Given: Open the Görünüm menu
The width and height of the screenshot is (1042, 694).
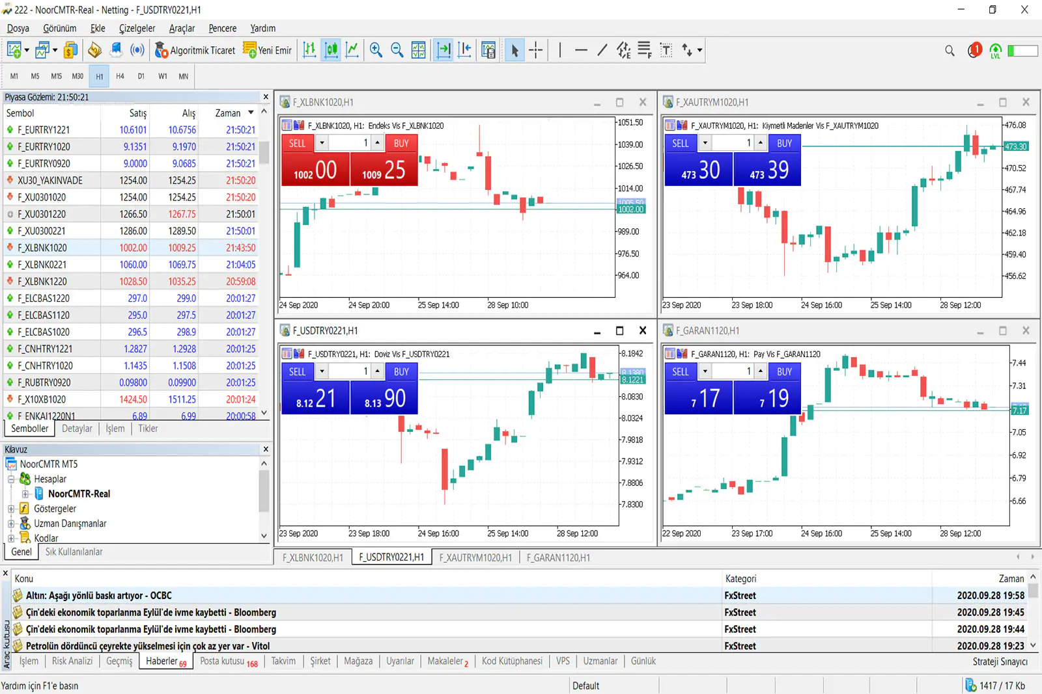Looking at the screenshot, I should click(x=59, y=28).
